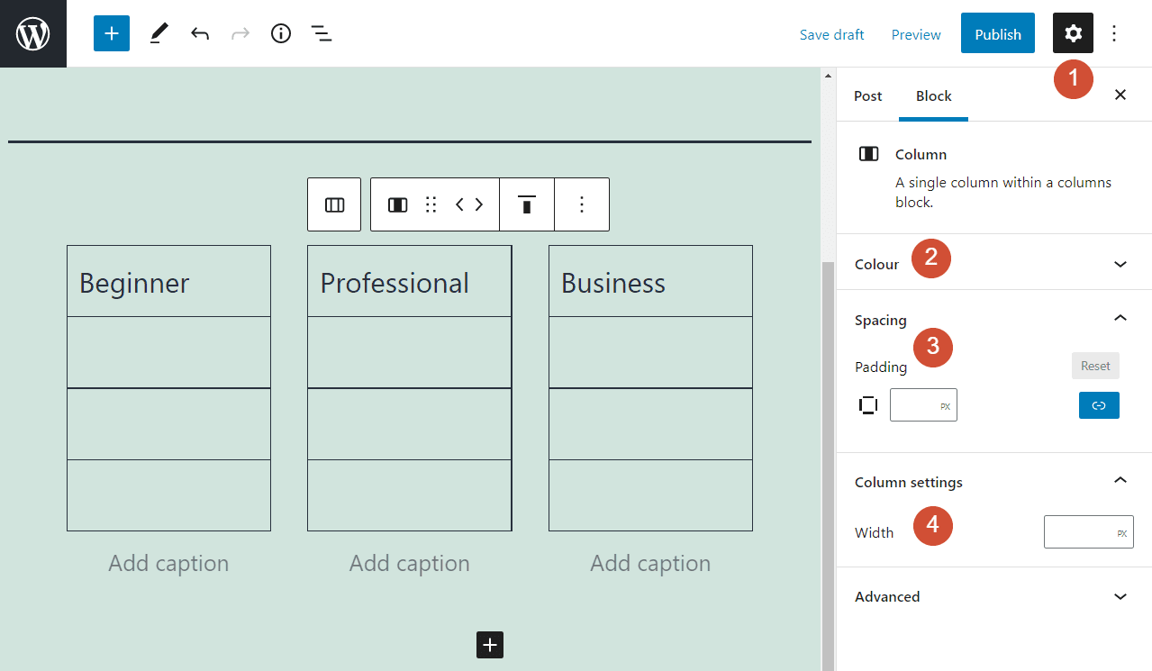
Task: Set vertical alignment from the block toolbar
Action: (x=526, y=204)
